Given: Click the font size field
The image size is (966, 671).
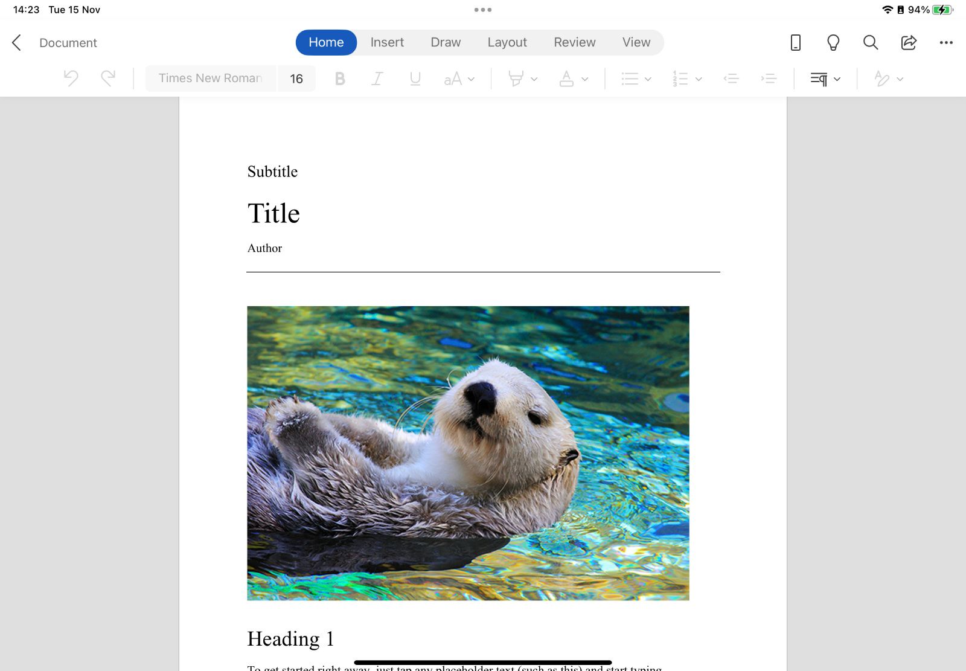Looking at the screenshot, I should click(296, 78).
